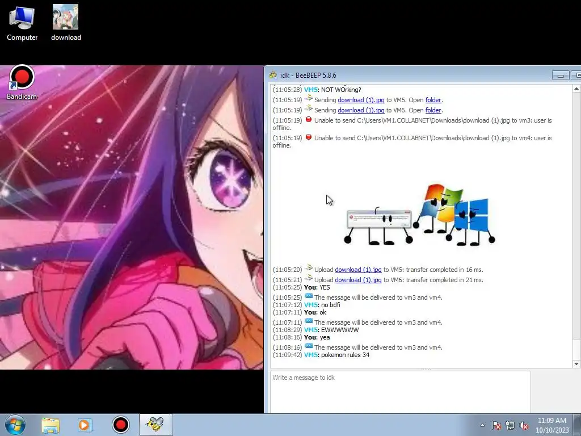Click the envelope icon at 11:08:16
Viewport: 581px width, 436px height.
309,346
